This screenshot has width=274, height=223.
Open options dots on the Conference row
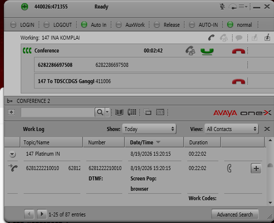pyautogui.click(x=248, y=51)
